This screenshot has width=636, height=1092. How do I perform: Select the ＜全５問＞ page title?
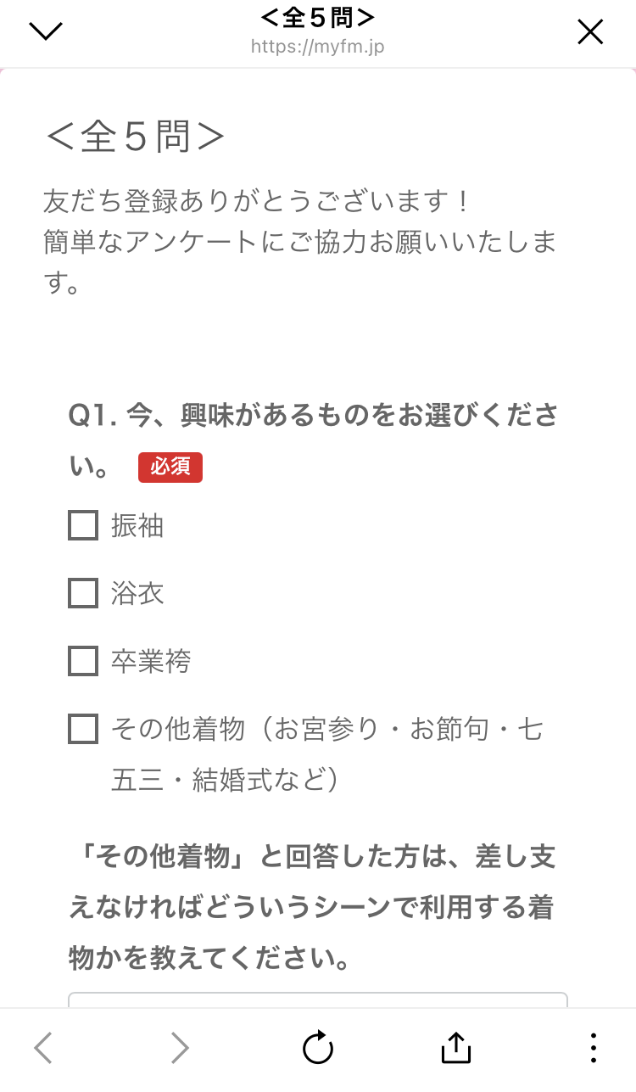pos(317,17)
